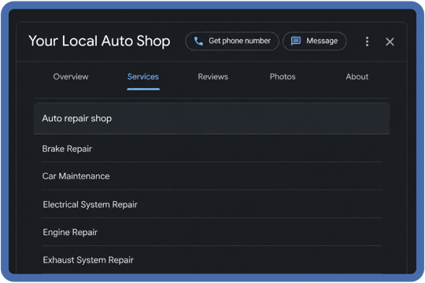The image size is (425, 283).
Task: Click the Your Local Auto Shop title
Action: (99, 41)
